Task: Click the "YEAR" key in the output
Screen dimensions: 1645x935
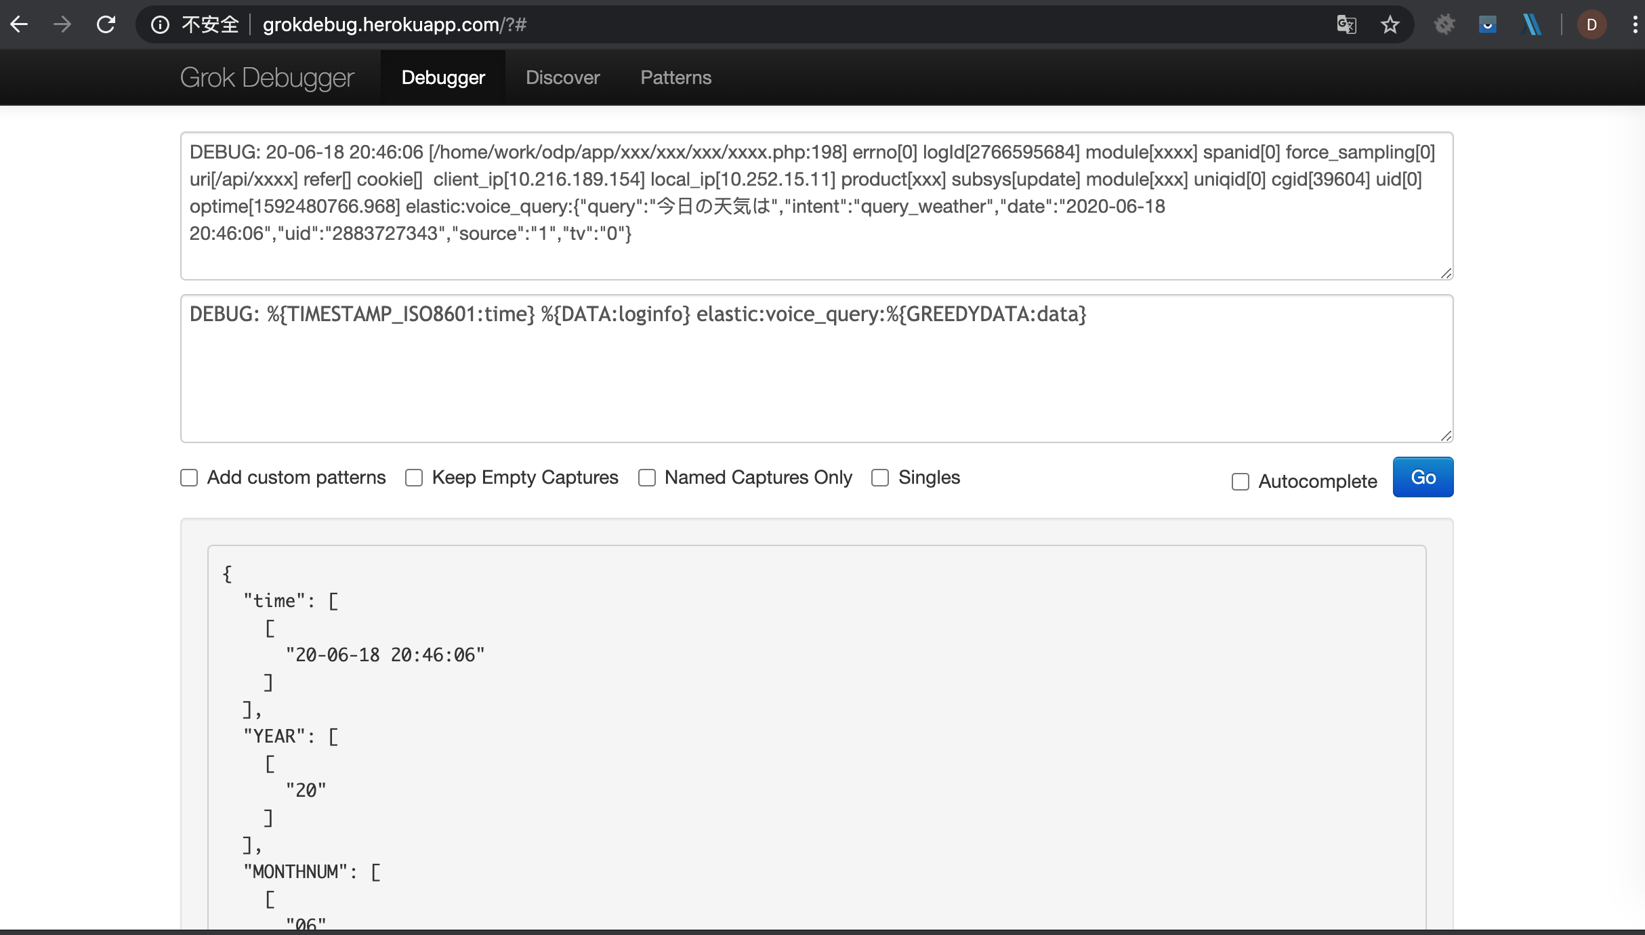Action: point(274,736)
